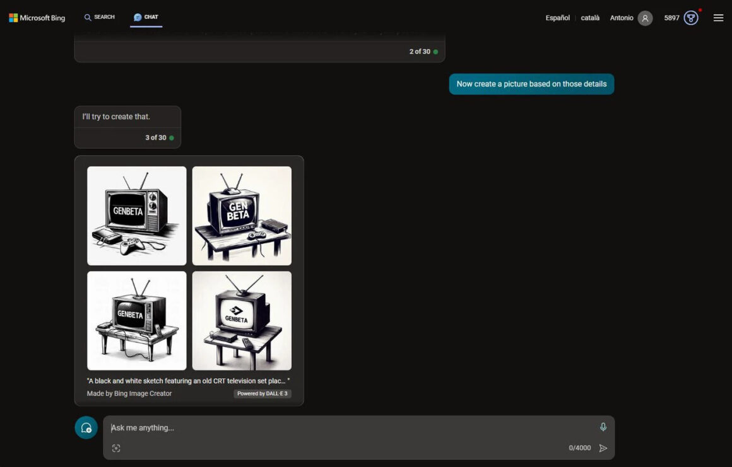Click the Microsoft Bing logo
Image resolution: width=732 pixels, height=467 pixels.
click(x=37, y=18)
